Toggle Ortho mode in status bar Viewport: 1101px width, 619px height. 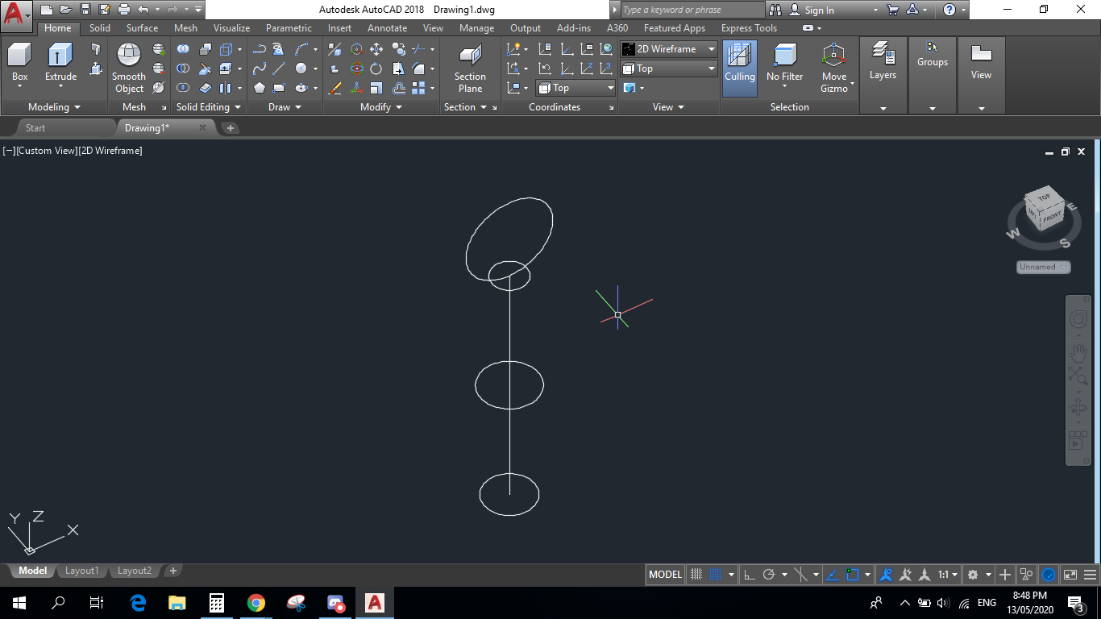click(x=749, y=575)
